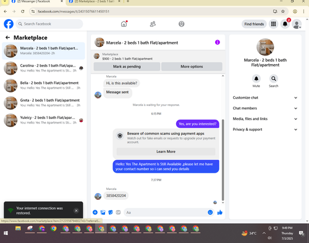309x243 pixels.
Task: Open the notifications bell icon
Action: click(x=285, y=24)
